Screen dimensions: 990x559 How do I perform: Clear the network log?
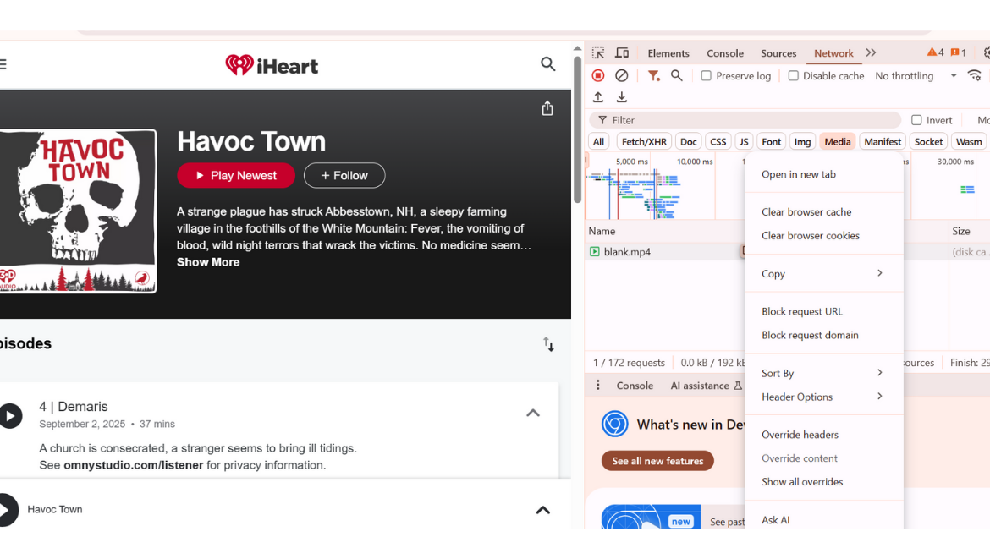[622, 76]
